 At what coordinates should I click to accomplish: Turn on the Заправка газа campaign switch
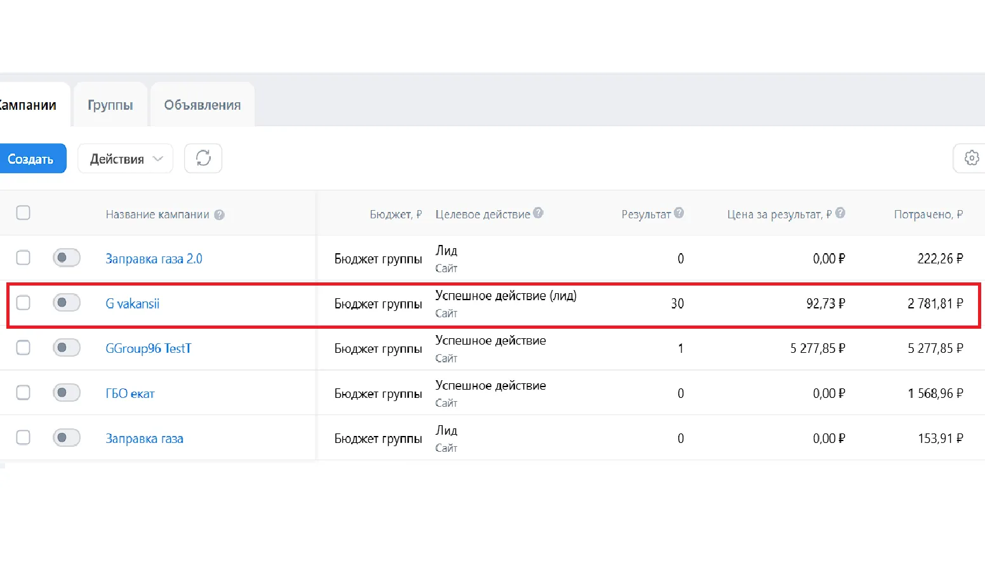(67, 438)
